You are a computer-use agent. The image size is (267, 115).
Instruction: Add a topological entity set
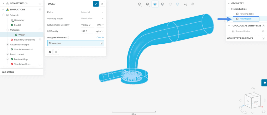point(263,26)
